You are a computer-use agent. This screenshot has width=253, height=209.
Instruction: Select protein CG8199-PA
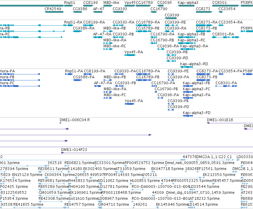click(x=95, y=71)
